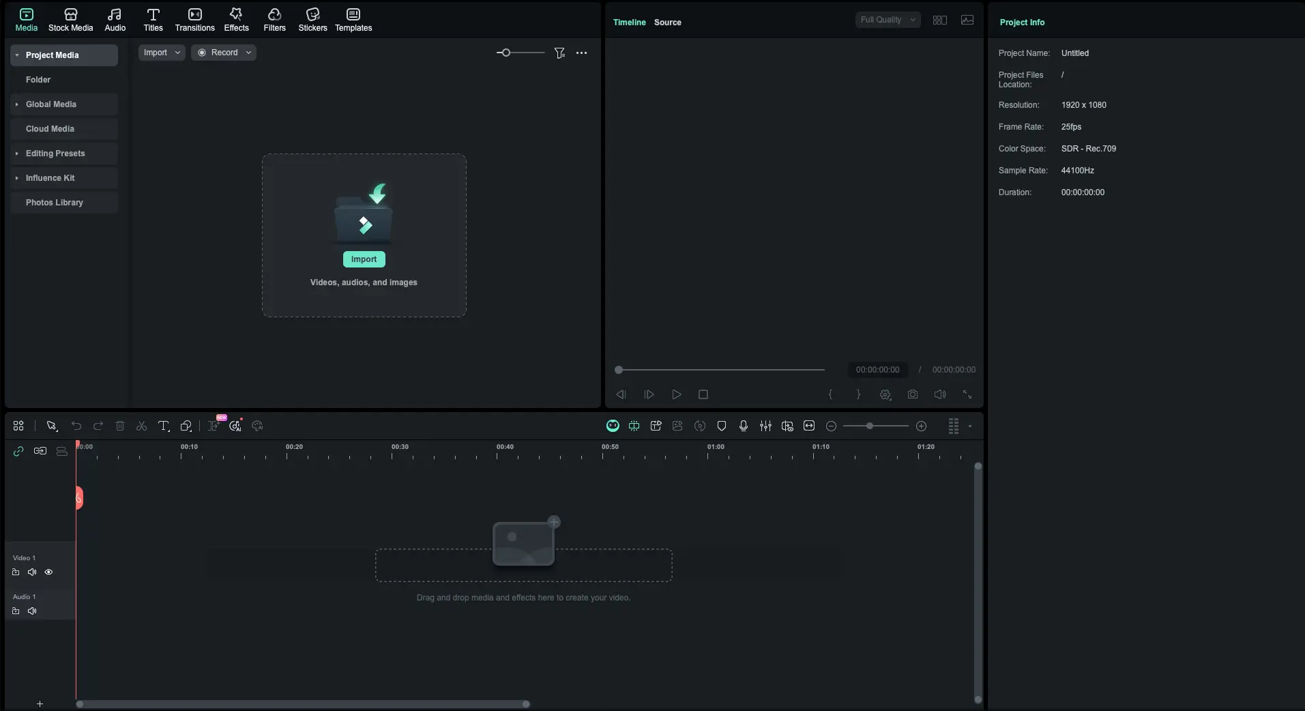Open the Transitions panel
Screen dimensions: 1305x711
pos(194,20)
